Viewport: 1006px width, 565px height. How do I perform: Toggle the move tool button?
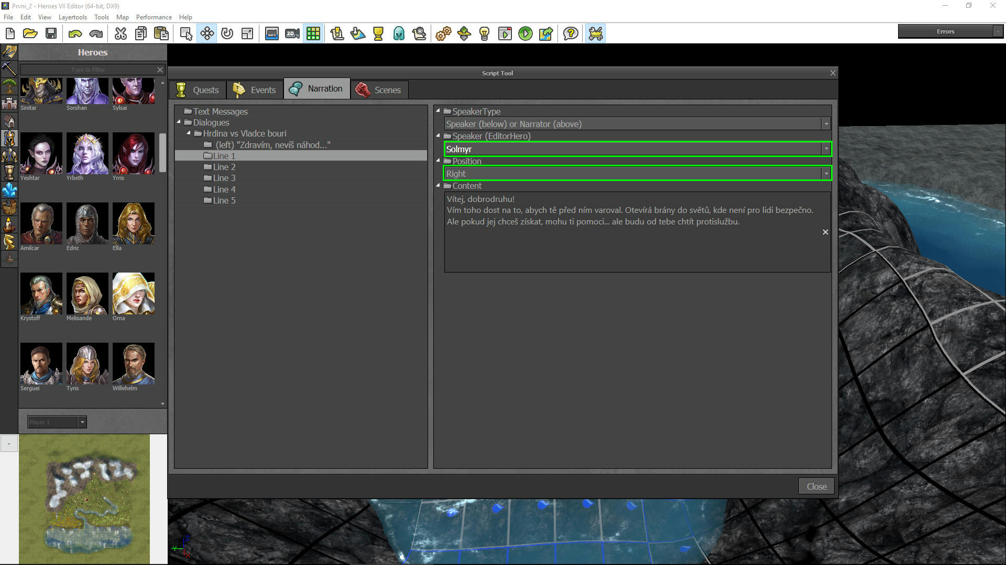click(207, 34)
